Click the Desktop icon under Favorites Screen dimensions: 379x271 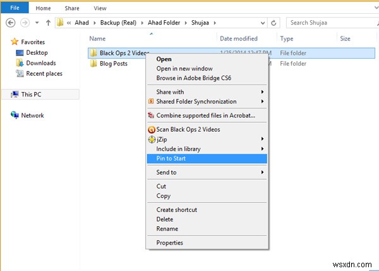[x=20, y=53]
